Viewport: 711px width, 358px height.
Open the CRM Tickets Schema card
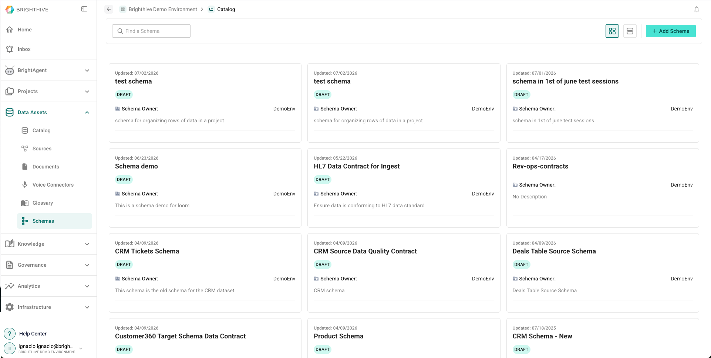click(x=147, y=251)
